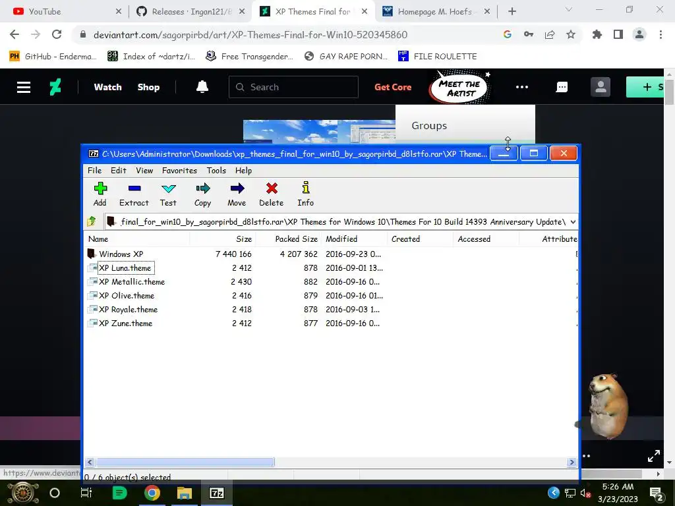Image resolution: width=675 pixels, height=506 pixels.
Task: Bookmark this page with the star icon
Action: point(571,34)
